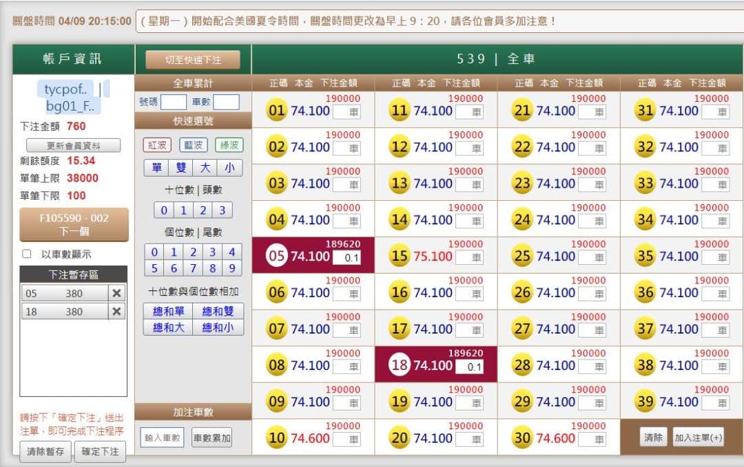Choose ball number 39
The height and width of the screenshot is (467, 744).
tap(645, 401)
